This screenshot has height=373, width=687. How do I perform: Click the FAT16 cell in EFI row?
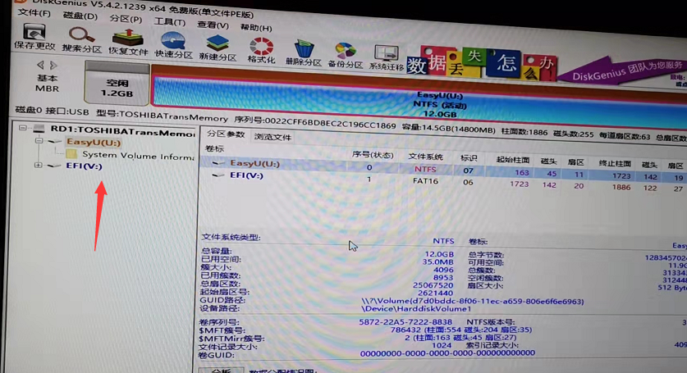point(425,181)
